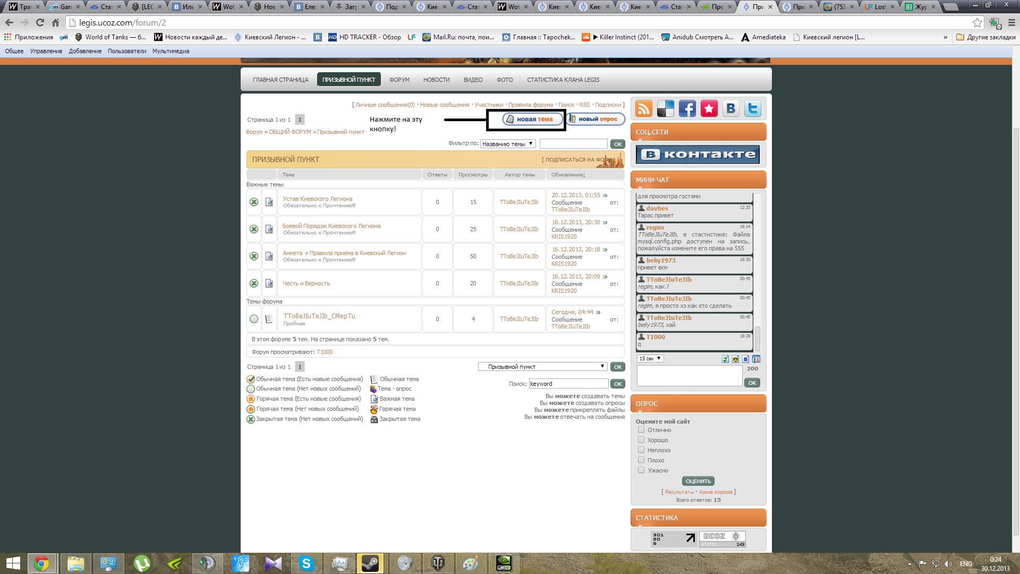1020x574 pixels.
Task: Click into the forum filter text field
Action: 573,143
